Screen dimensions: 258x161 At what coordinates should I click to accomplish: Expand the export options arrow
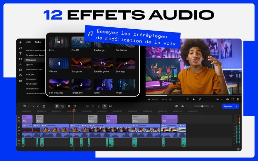pyautogui.click(x=237, y=106)
